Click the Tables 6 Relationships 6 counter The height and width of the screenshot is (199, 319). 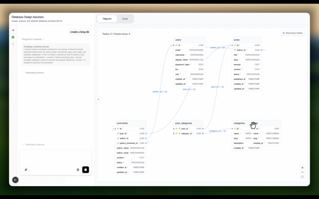click(x=116, y=34)
